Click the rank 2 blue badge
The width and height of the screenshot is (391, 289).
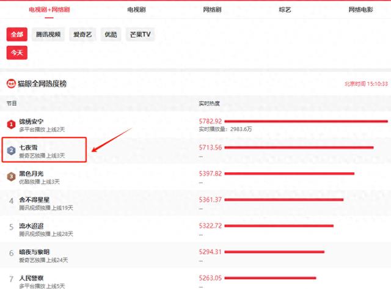(x=11, y=150)
